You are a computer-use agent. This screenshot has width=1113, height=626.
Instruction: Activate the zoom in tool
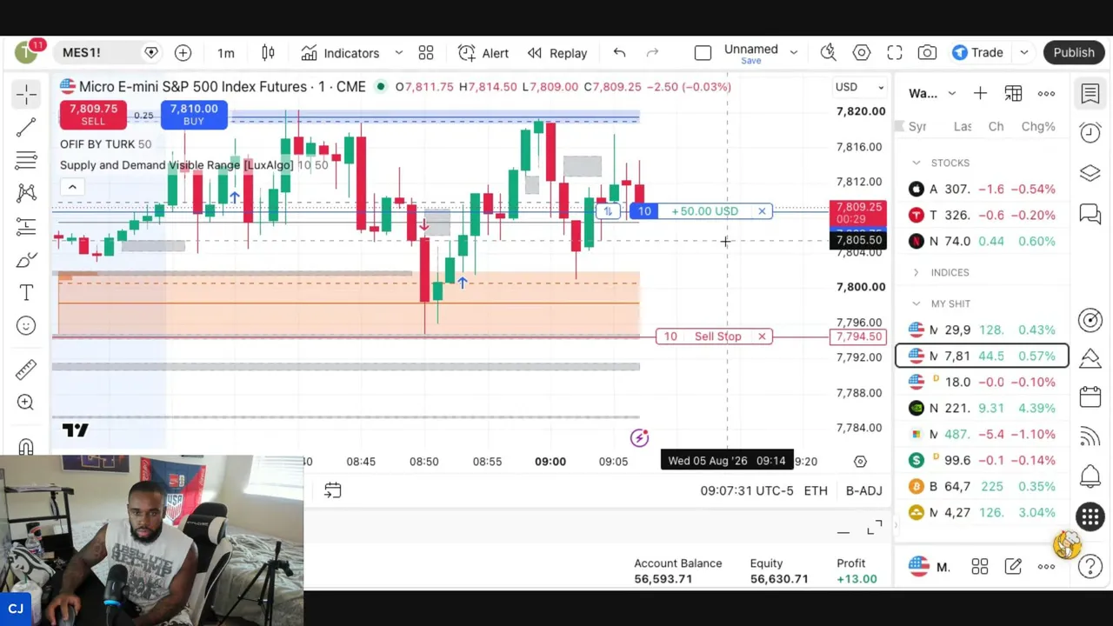tap(26, 403)
